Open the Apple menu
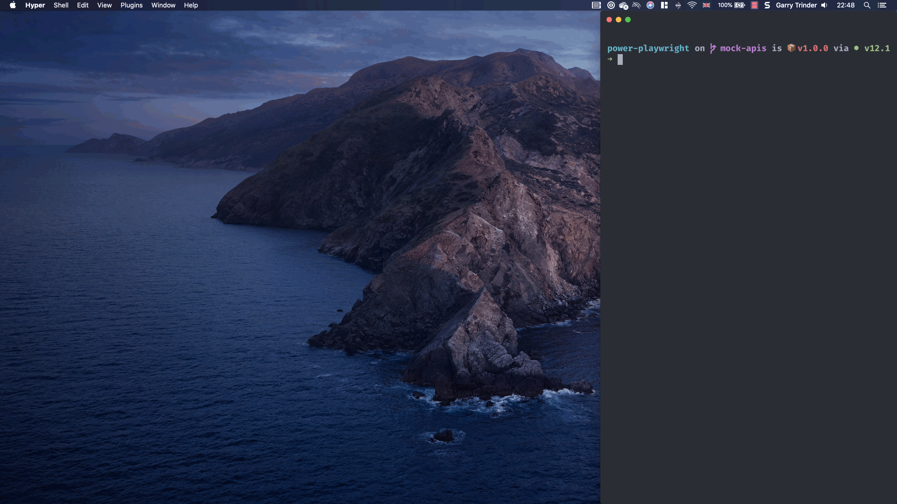Image resolution: width=897 pixels, height=504 pixels. (13, 5)
